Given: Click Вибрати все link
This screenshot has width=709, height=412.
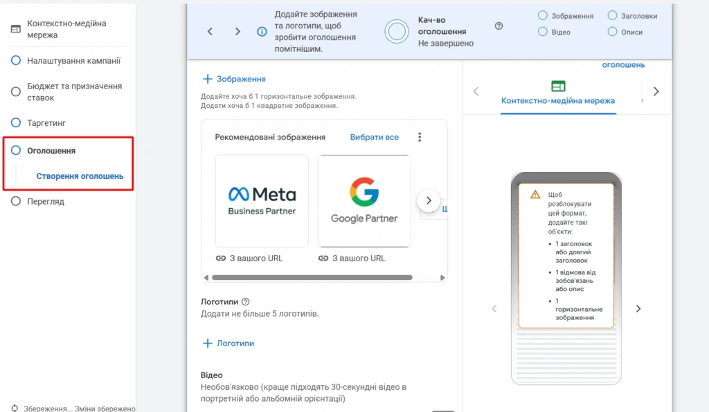Looking at the screenshot, I should pyautogui.click(x=375, y=137).
